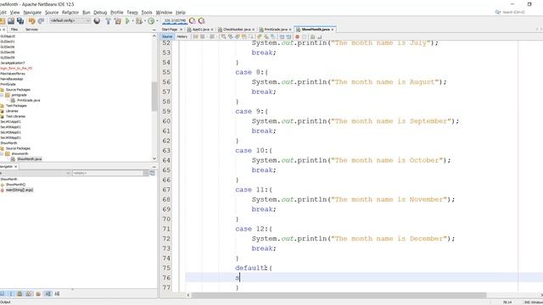Open the Team menu
This screenshot has width=543, height=305.
tap(132, 13)
